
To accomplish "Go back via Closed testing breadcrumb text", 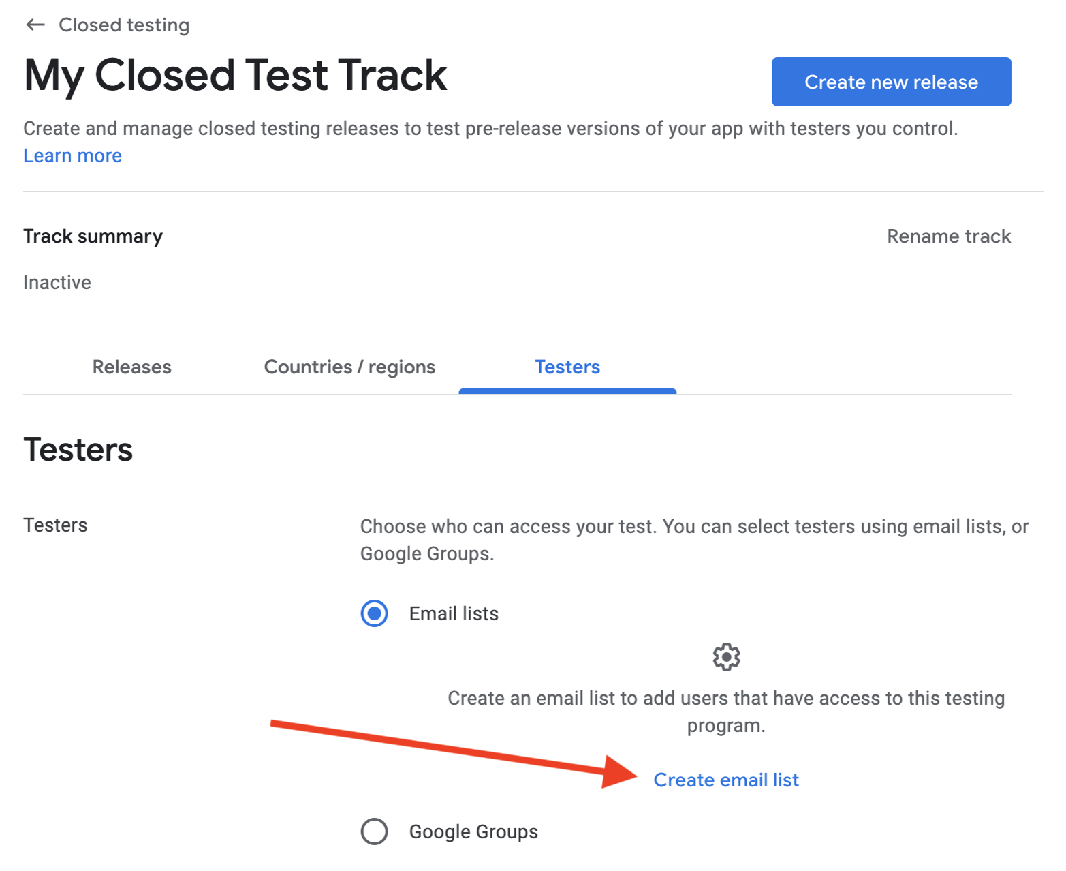I will pyautogui.click(x=124, y=25).
